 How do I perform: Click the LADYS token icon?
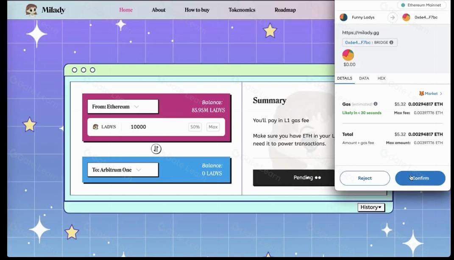(x=95, y=127)
